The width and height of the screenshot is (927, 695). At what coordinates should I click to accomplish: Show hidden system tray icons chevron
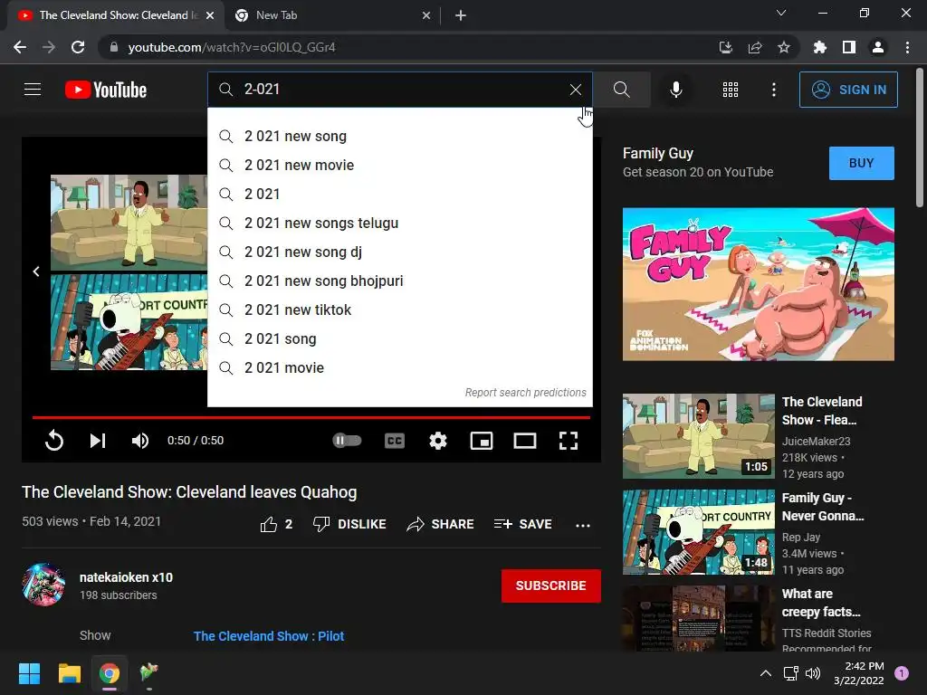[x=765, y=673]
